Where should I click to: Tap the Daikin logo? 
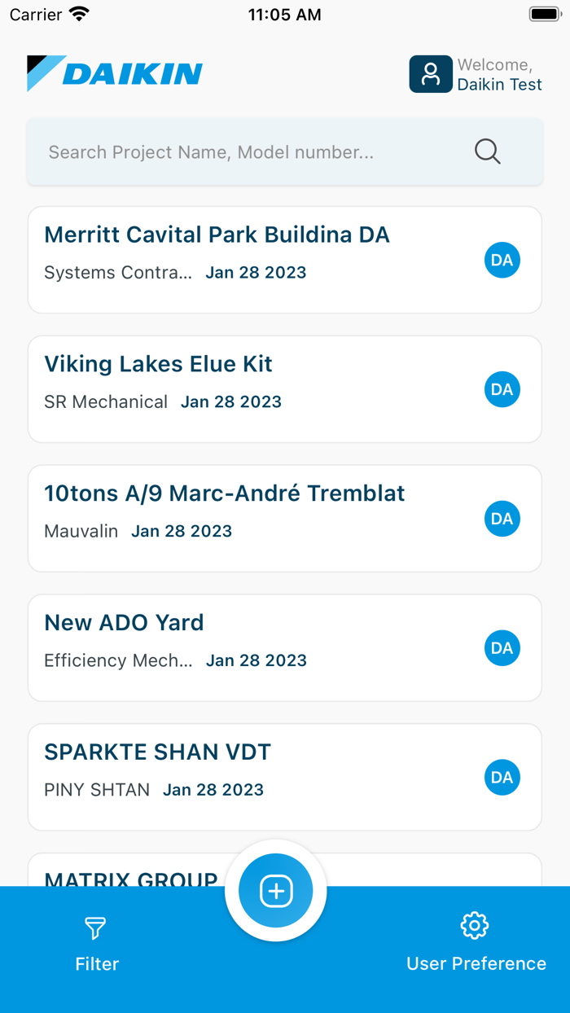pyautogui.click(x=115, y=73)
